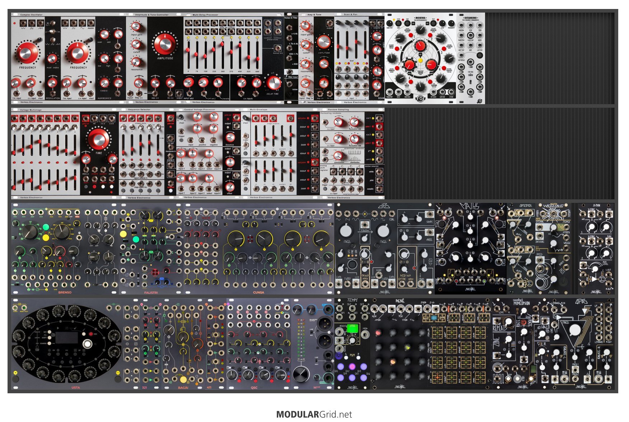This screenshot has height=422, width=629.
Task: Click the QPAS module title
Action: point(581,301)
